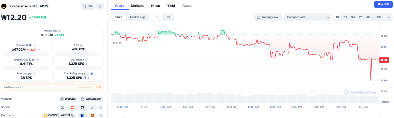Click the Splintershards coin logo

pyautogui.click(x=4, y=6)
